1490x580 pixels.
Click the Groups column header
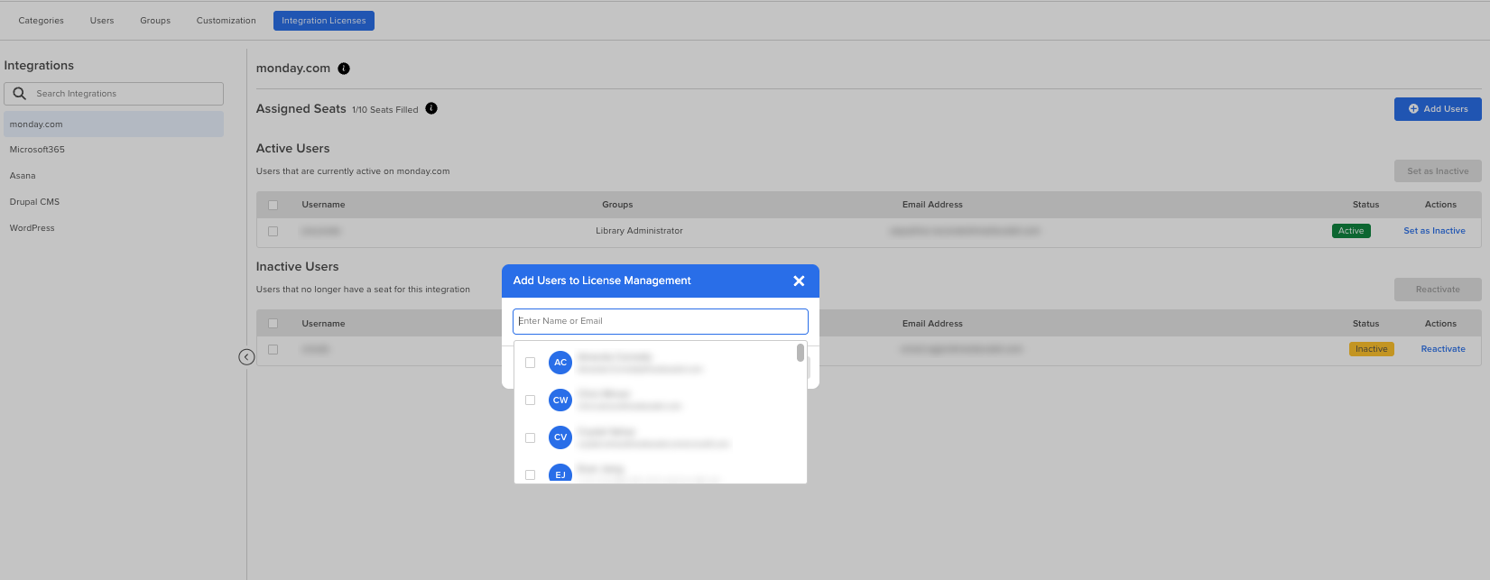(x=617, y=205)
